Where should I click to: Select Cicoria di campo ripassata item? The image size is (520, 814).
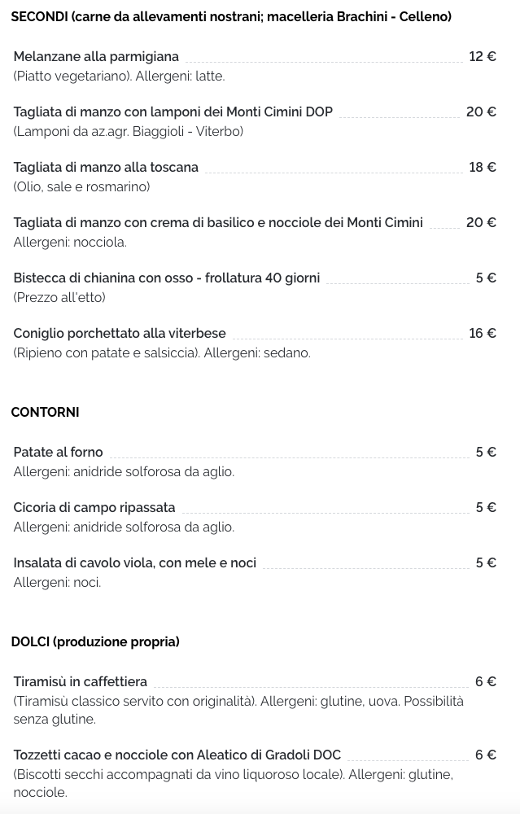tap(94, 508)
